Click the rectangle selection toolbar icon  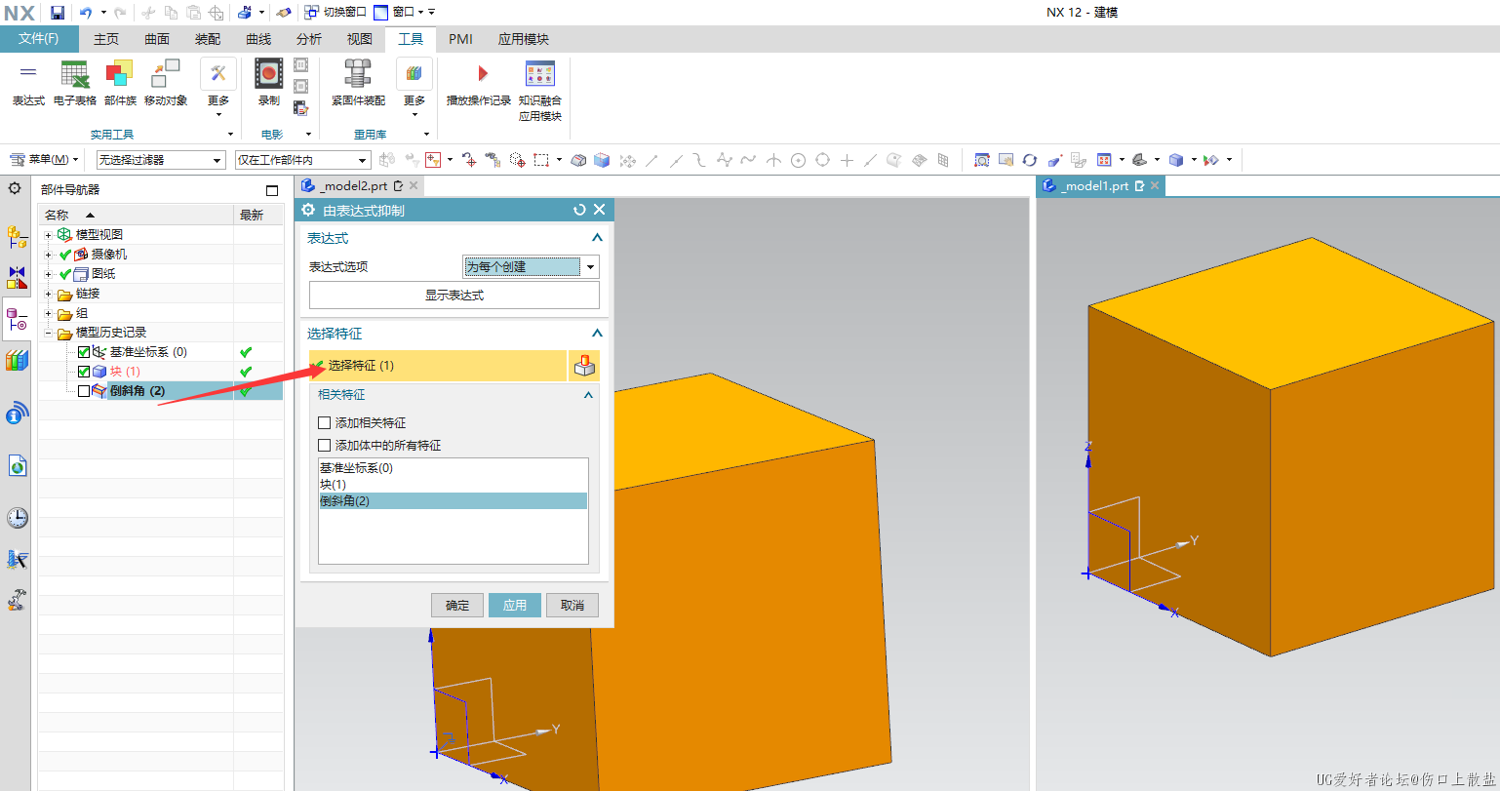coord(541,160)
